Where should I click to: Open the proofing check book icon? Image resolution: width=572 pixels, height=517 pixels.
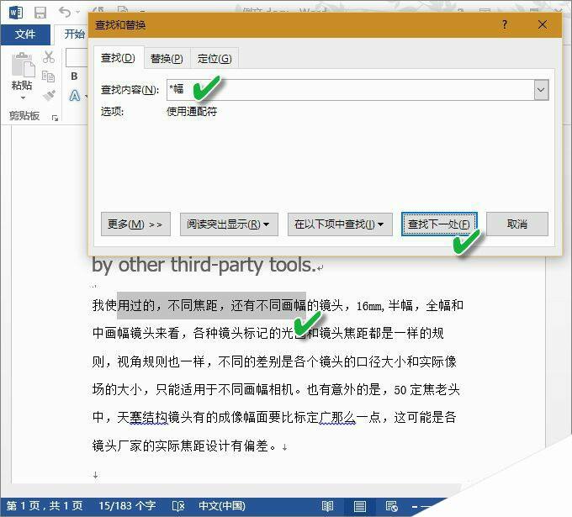178,506
